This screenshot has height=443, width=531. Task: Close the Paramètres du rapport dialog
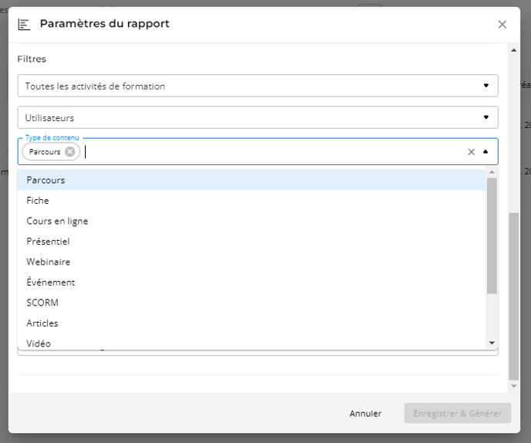[x=502, y=25]
